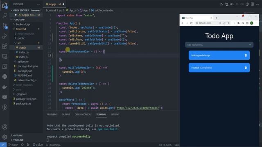Click the plus button to add todo
262x147 pixels.
pos(250,45)
